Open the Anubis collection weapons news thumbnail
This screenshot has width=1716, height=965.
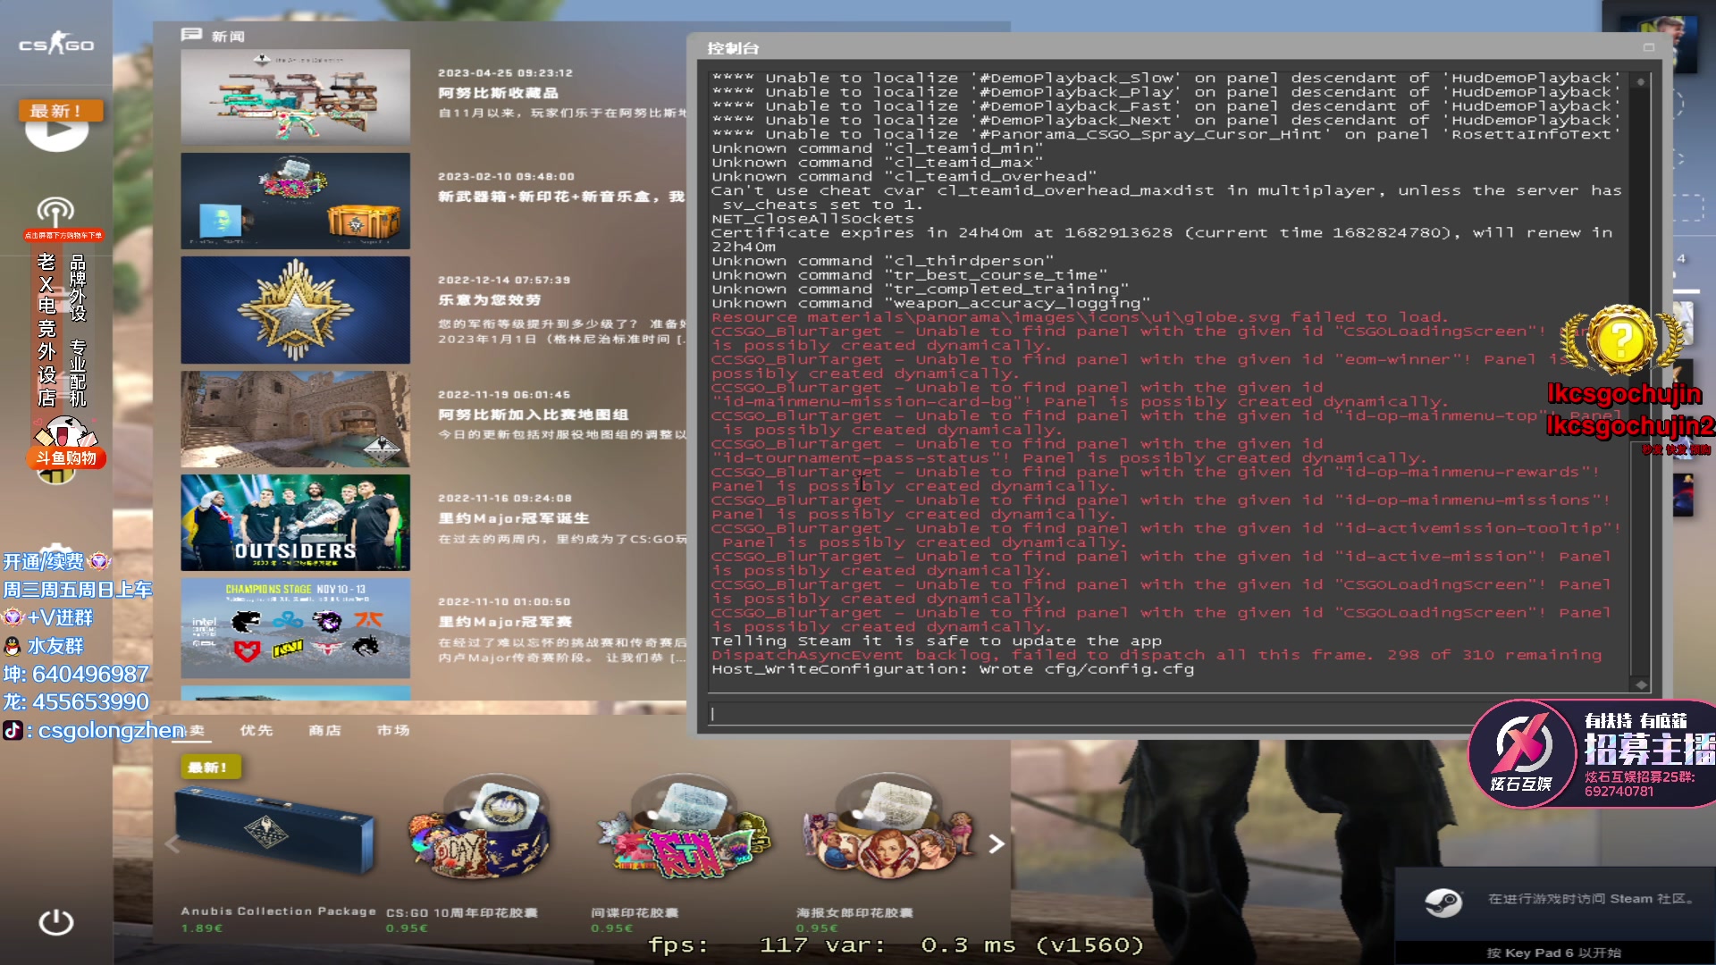tap(295, 96)
